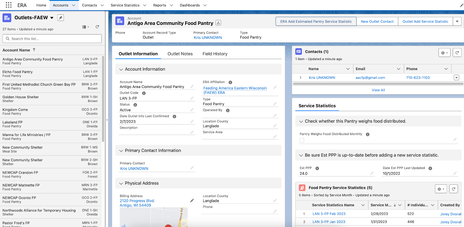
Task: Open Kris UNKNOWN in Contacts list
Action: point(322,78)
